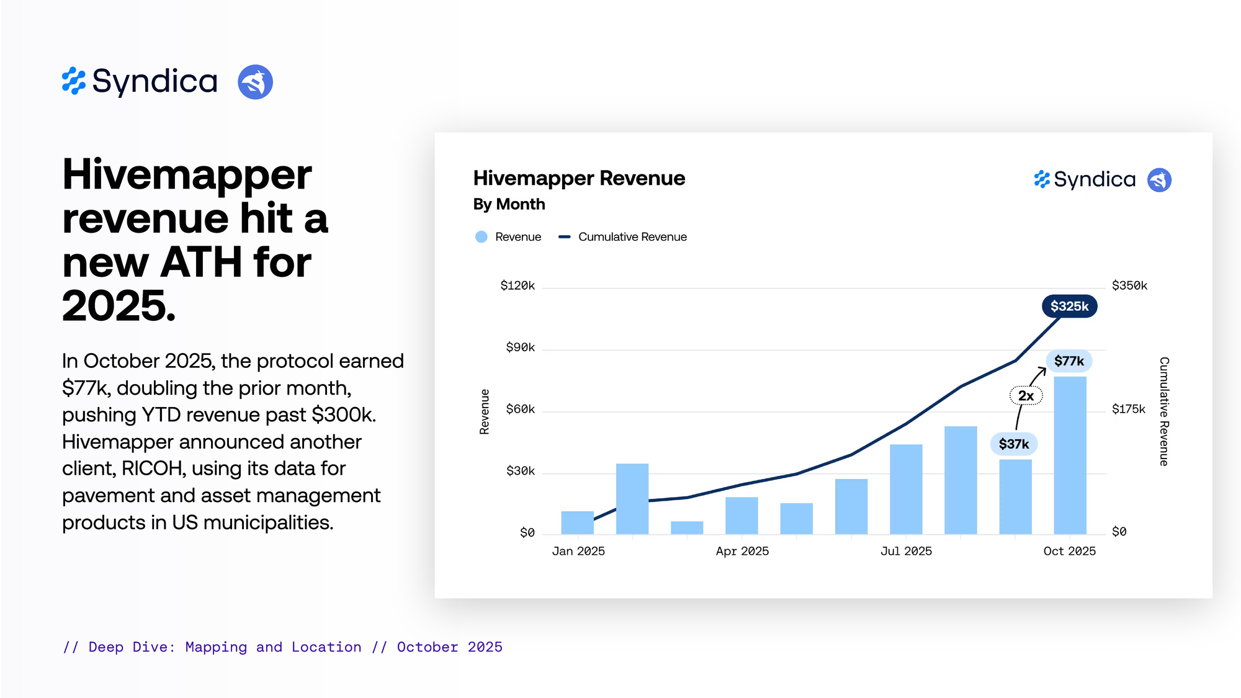Click the Hivemapper Revenue chart title
The height and width of the screenshot is (698, 1241).
(x=578, y=179)
